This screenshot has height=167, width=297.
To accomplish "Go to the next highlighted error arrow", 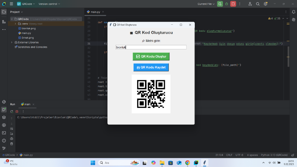I will click(287, 19).
